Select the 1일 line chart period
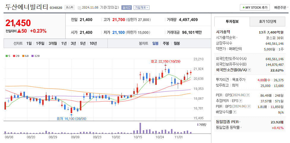Screen dimensions: 290x143 tap(29, 43)
